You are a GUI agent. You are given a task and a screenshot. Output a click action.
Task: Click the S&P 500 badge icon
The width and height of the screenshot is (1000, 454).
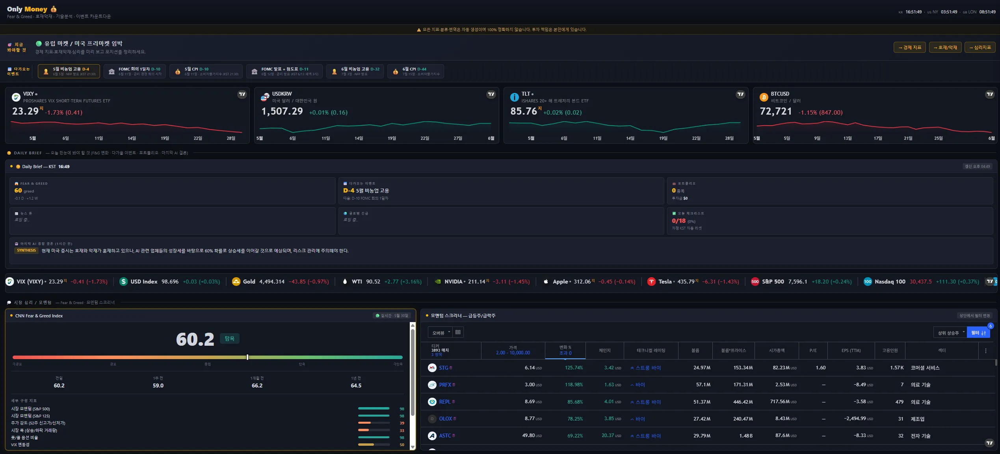coord(755,282)
